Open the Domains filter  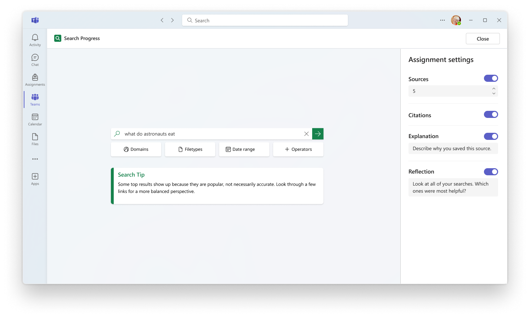pyautogui.click(x=136, y=149)
